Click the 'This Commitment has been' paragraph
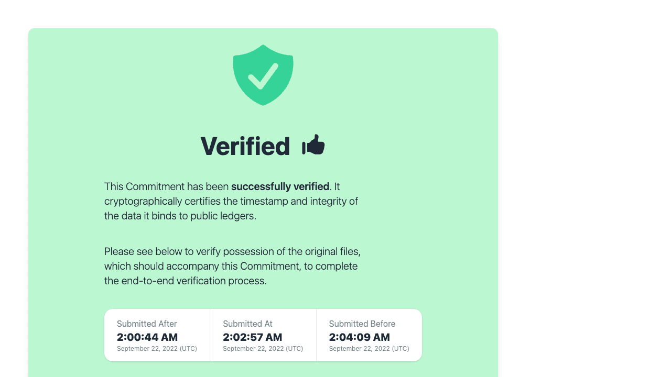This screenshot has width=671, height=377. (231, 201)
